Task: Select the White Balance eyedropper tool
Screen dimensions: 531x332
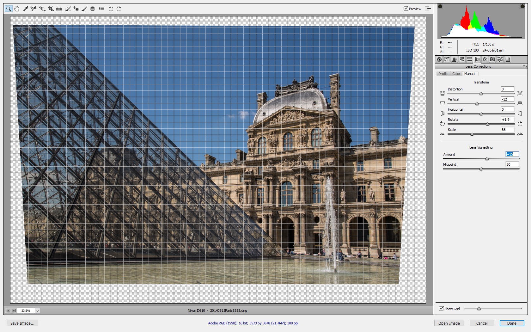Action: point(26,9)
